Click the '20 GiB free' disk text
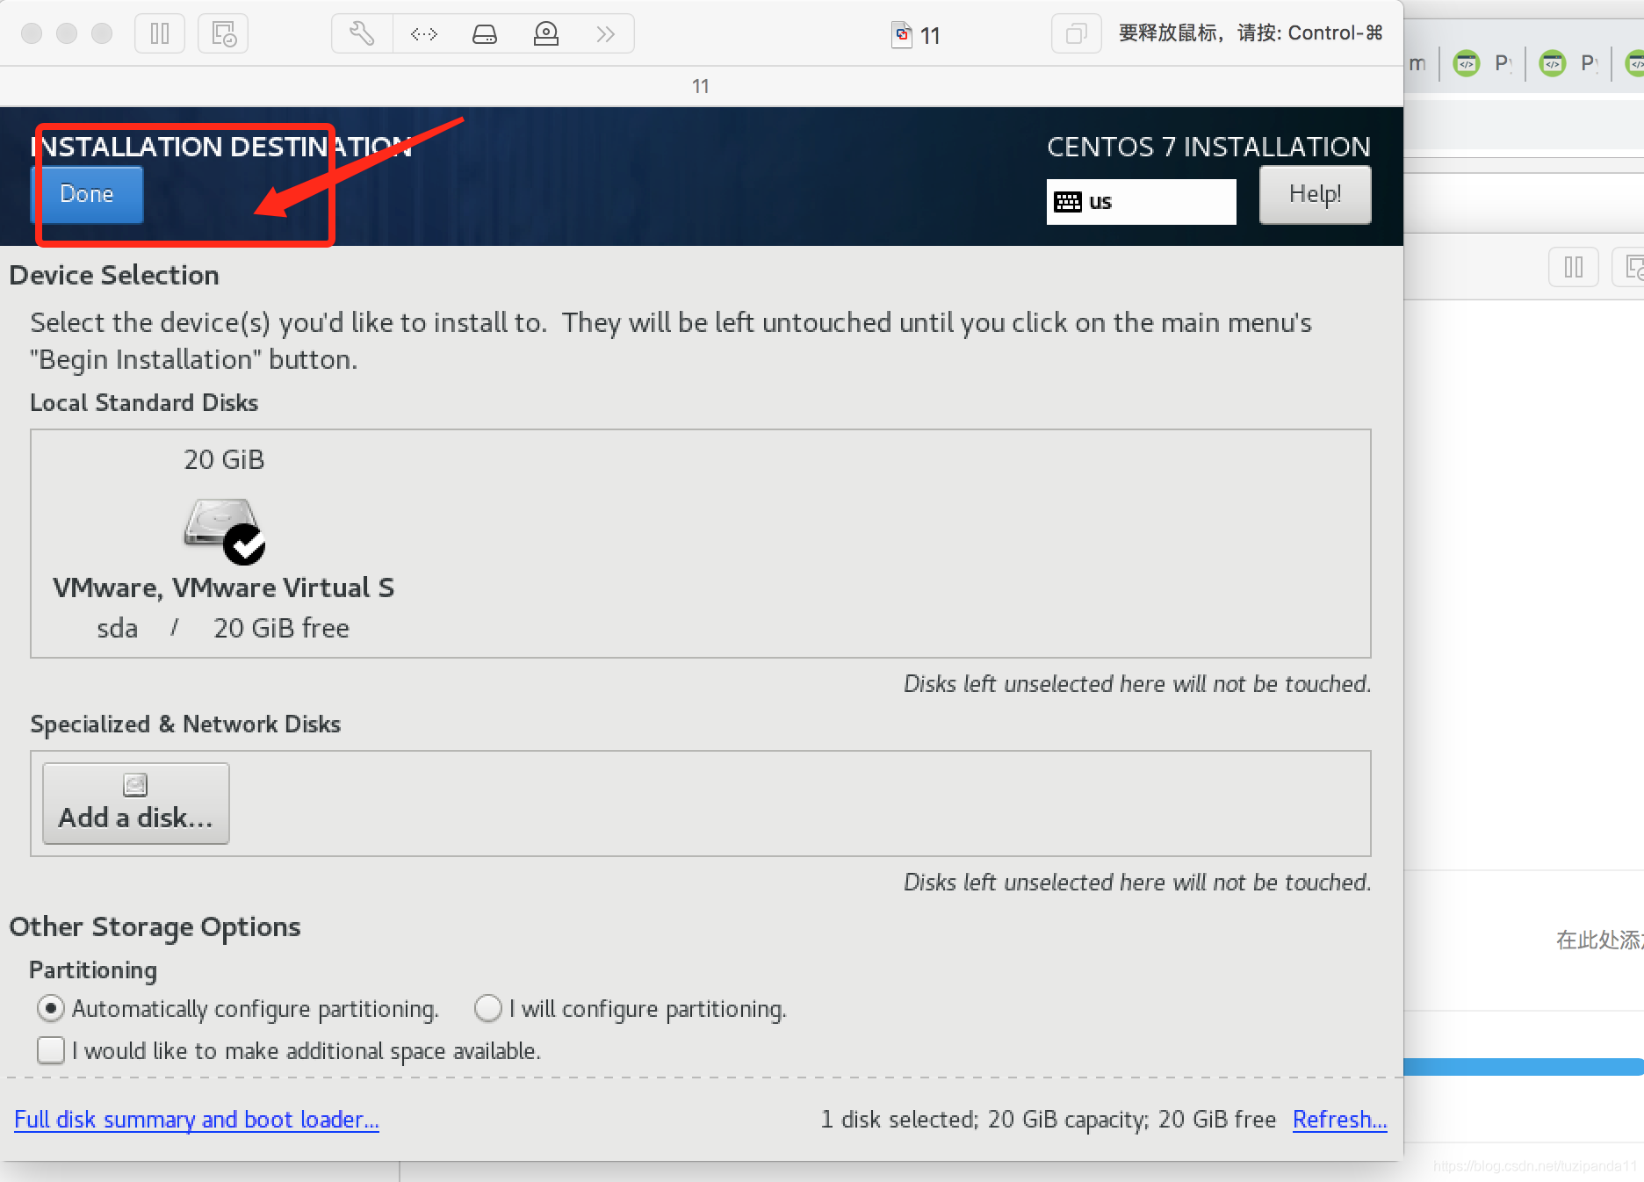 coord(281,629)
